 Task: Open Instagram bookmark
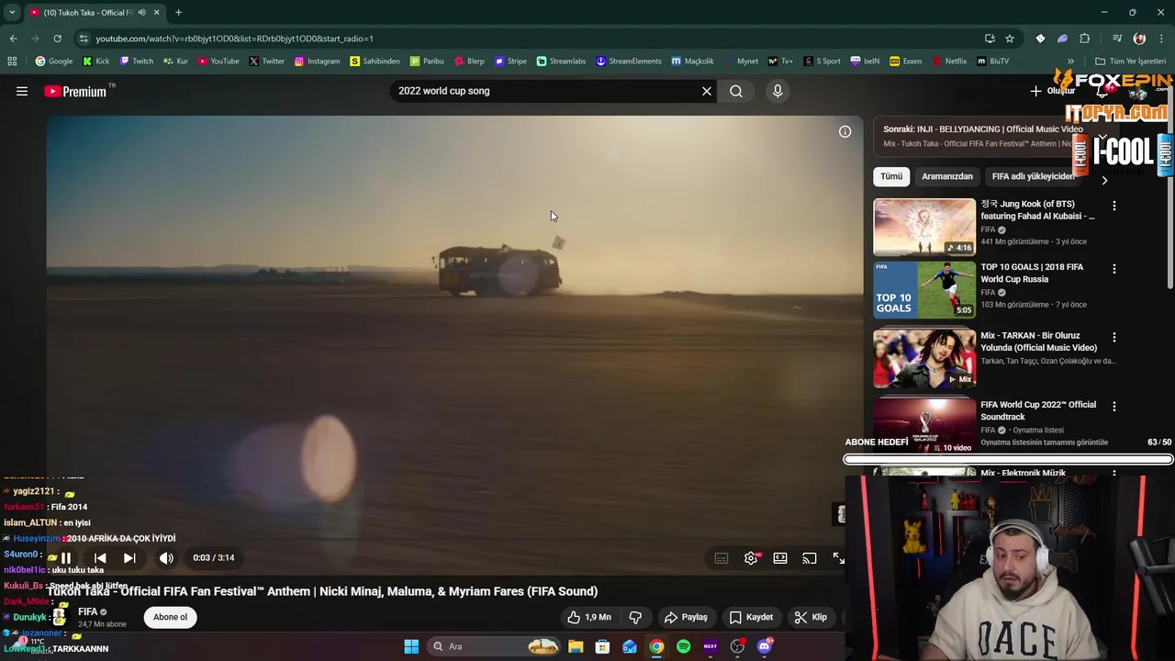tap(317, 61)
